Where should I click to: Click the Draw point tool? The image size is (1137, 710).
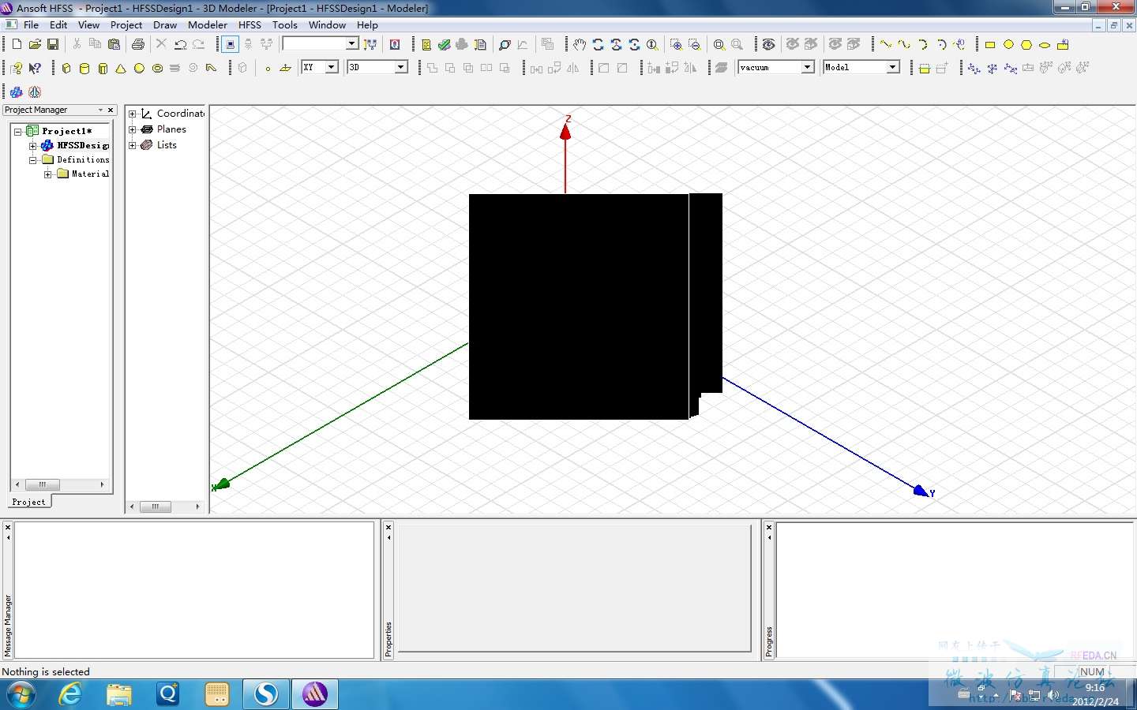pyautogui.click(x=268, y=69)
